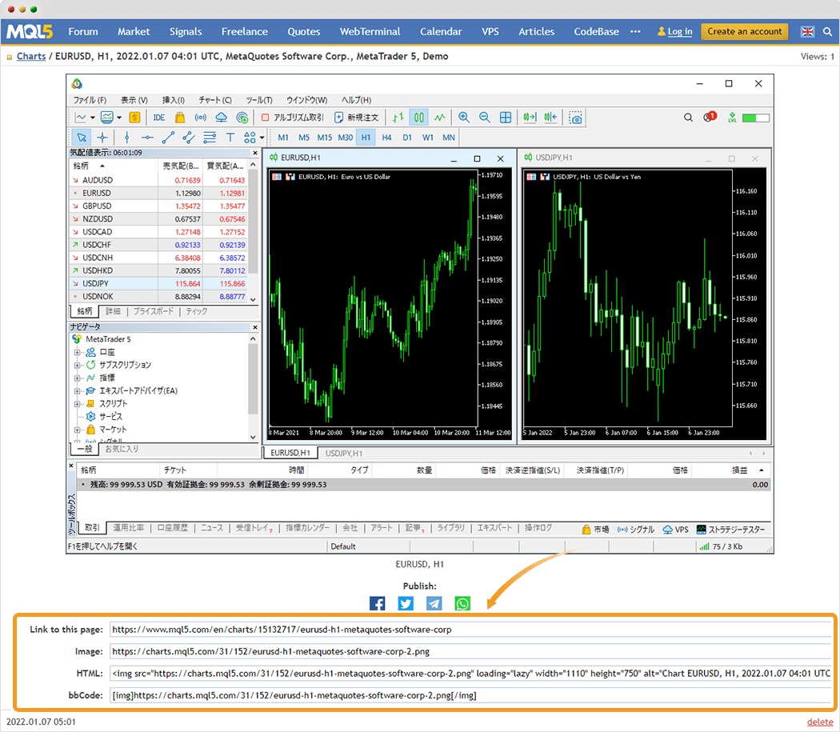Click the Link to this page field
Viewport: 840px width, 732px height.
470,630
